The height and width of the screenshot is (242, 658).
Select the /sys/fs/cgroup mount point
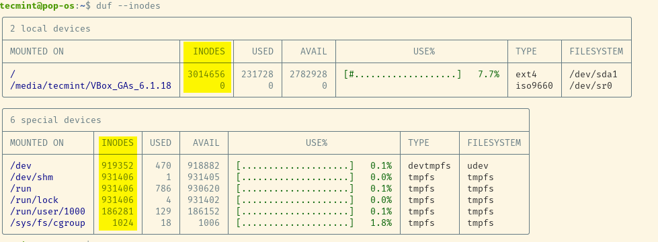pyautogui.click(x=48, y=223)
